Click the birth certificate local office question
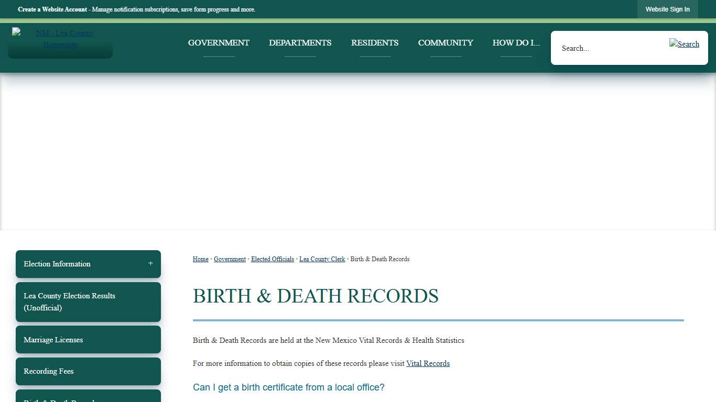 pyautogui.click(x=288, y=387)
